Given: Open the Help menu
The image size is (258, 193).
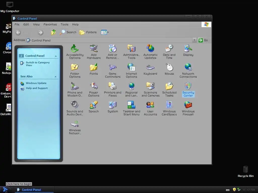Looking at the screenshot, I should 75,24.
